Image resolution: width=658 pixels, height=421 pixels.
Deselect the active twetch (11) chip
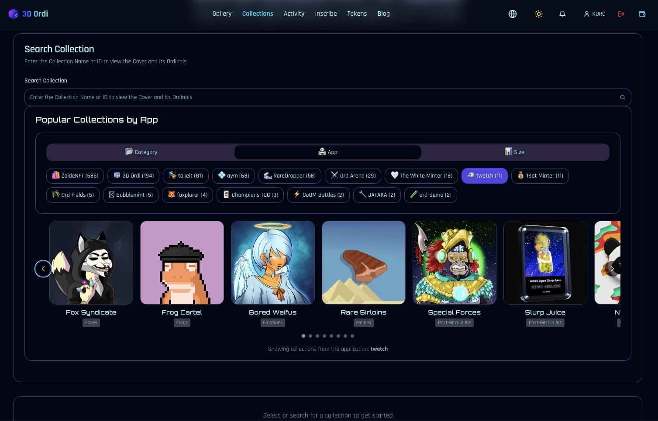pos(485,176)
